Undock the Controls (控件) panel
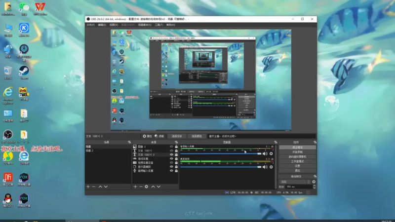Screen dimensions: 395x222 pyautogui.click(x=315, y=142)
